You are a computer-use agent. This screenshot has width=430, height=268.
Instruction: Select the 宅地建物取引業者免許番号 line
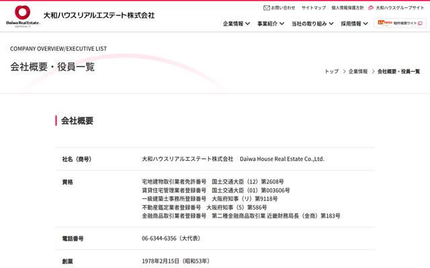(213, 182)
